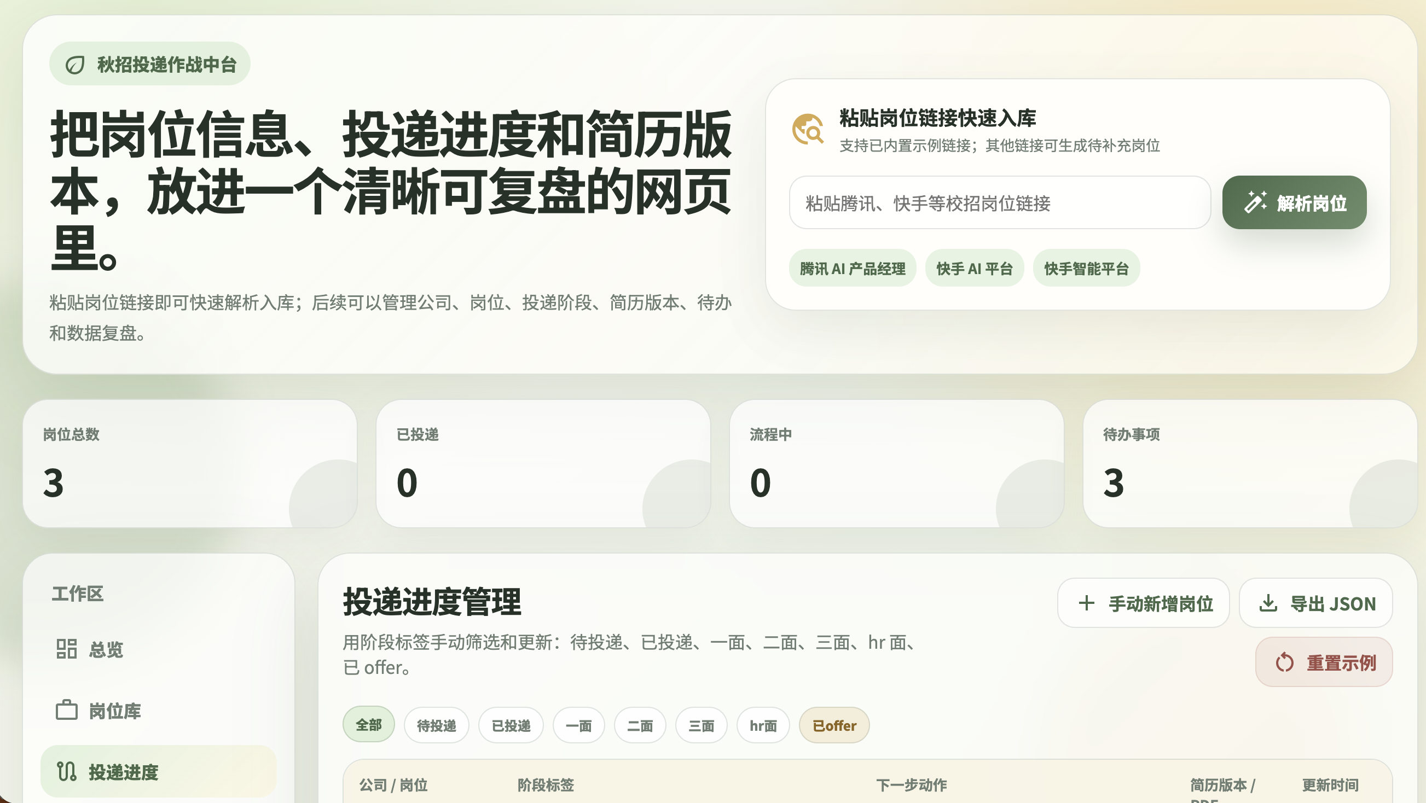This screenshot has height=803, width=1426.
Task: Click the 待办事项 stat card
Action: point(1250,464)
